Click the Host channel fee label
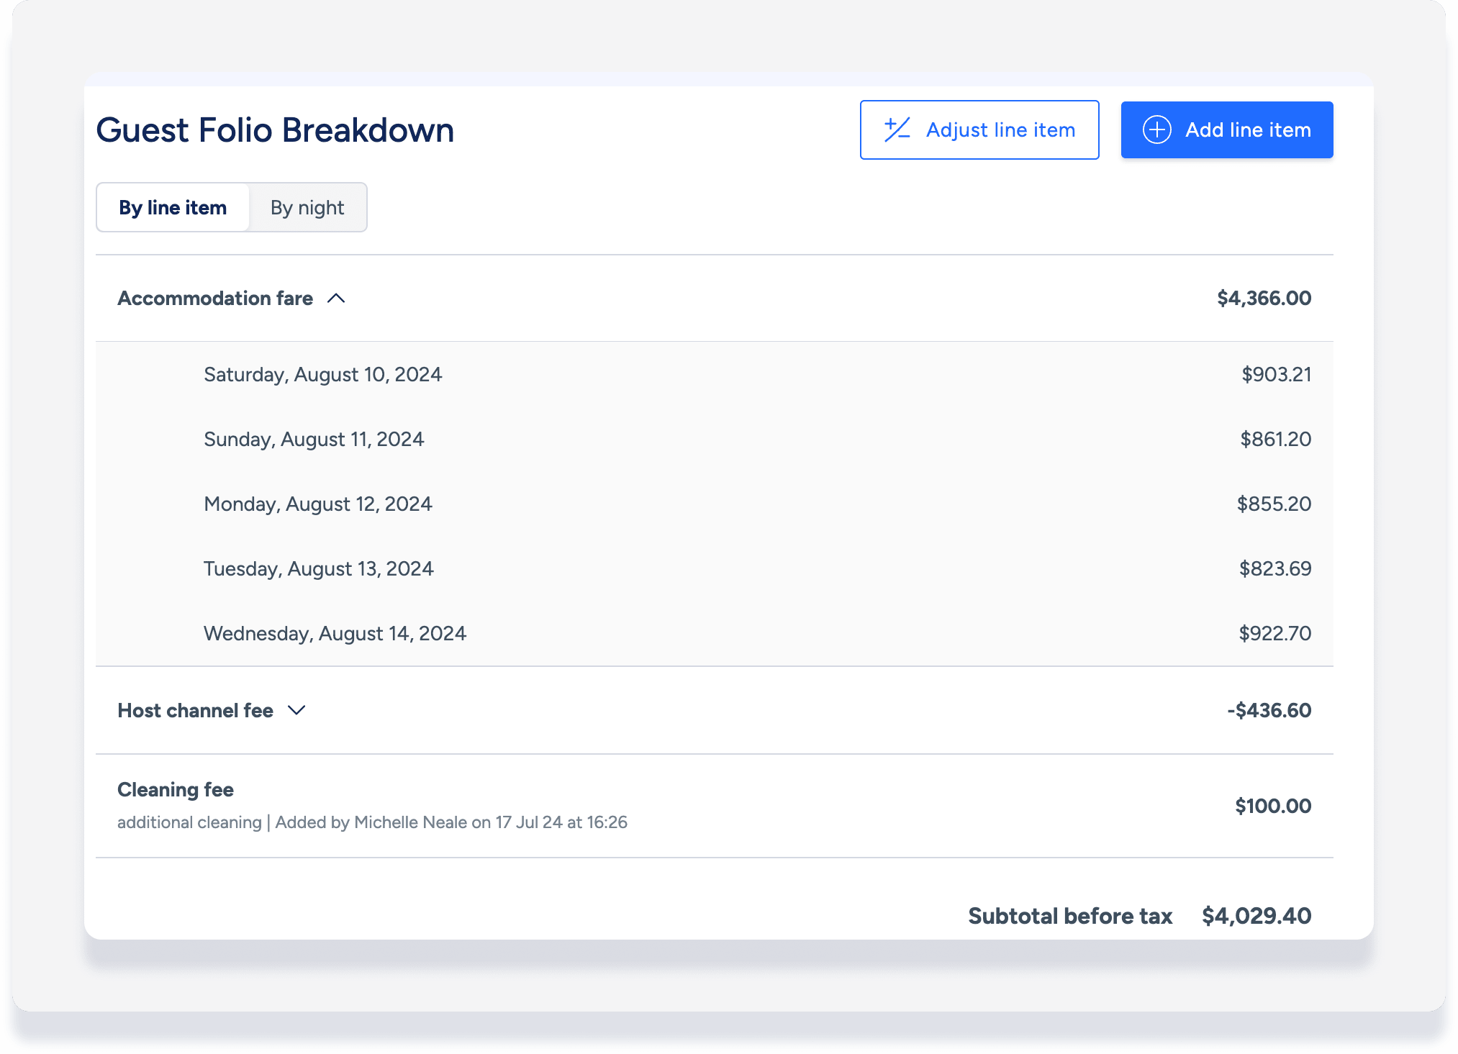The height and width of the screenshot is (1054, 1458). 196,711
